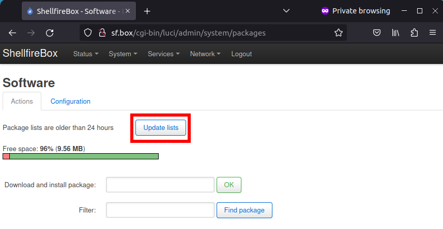Maximize the browser window
Viewport: 443px width, 229px height.
click(x=420, y=11)
